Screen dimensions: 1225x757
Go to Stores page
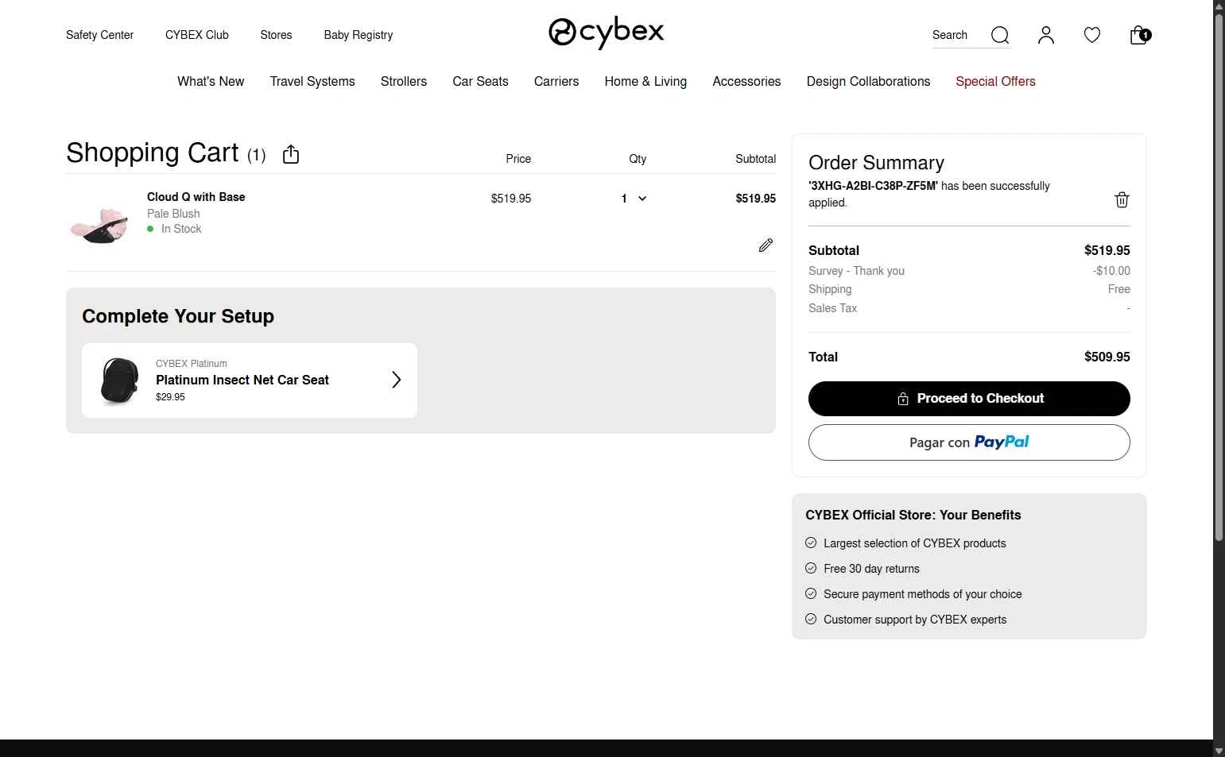276,35
